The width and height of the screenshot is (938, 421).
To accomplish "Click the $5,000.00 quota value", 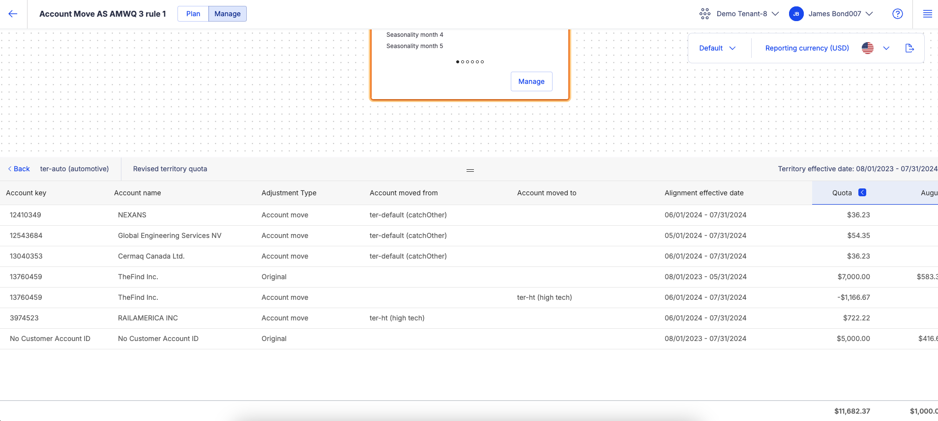I will [853, 339].
